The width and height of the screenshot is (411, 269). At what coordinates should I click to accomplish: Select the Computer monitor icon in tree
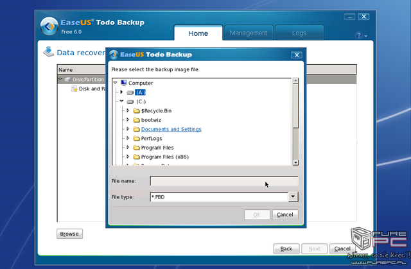click(x=124, y=83)
